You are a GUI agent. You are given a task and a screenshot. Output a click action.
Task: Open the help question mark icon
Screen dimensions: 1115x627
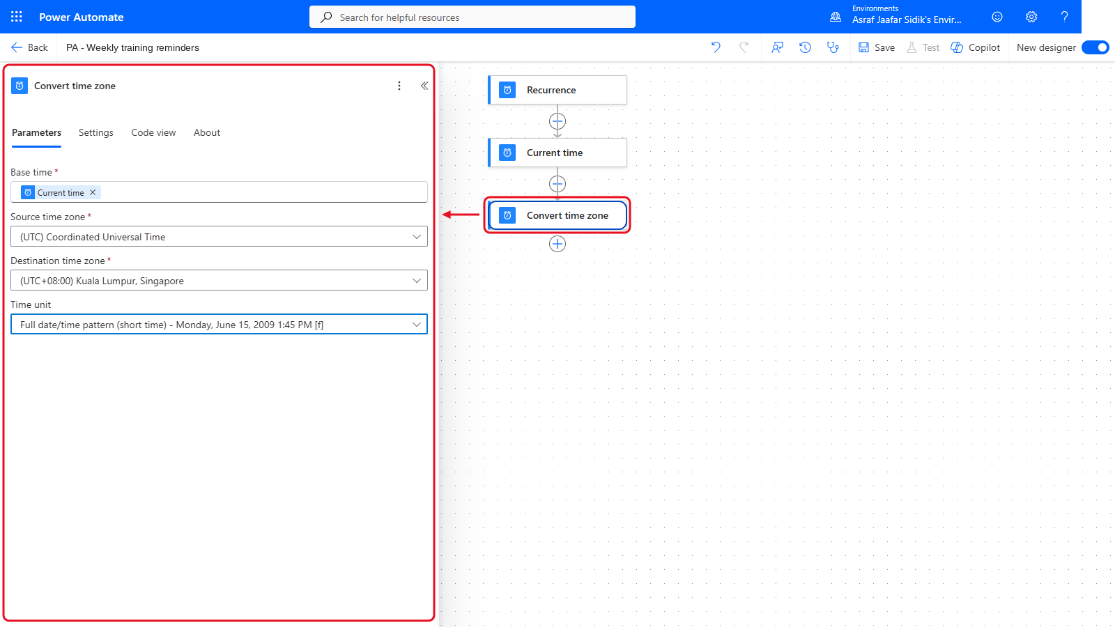point(1064,17)
